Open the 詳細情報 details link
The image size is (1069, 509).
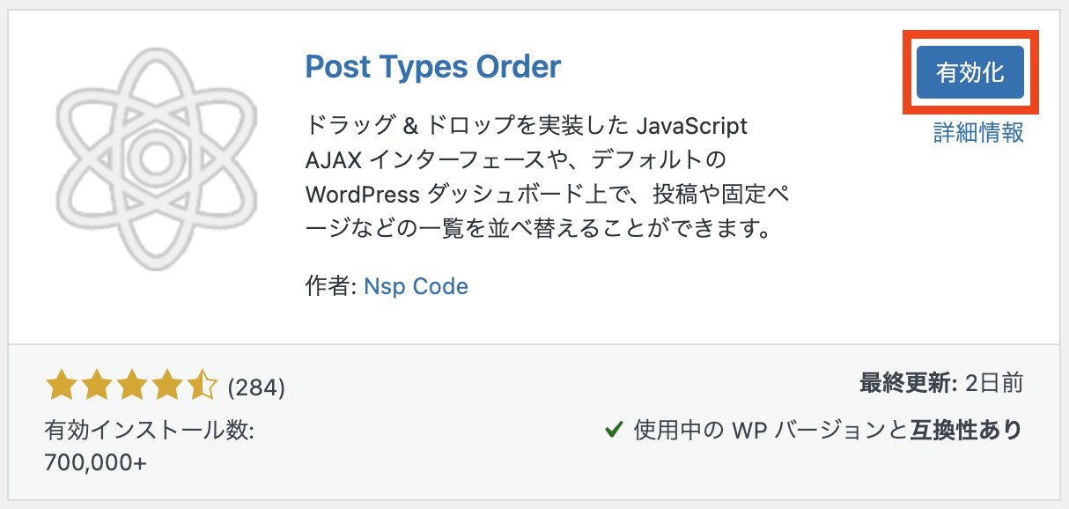(x=979, y=133)
